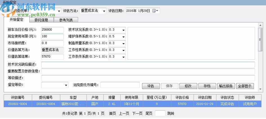The width and height of the screenshot is (266, 119).
Task: Click the 评估日期 column header
Action: tap(205, 98)
